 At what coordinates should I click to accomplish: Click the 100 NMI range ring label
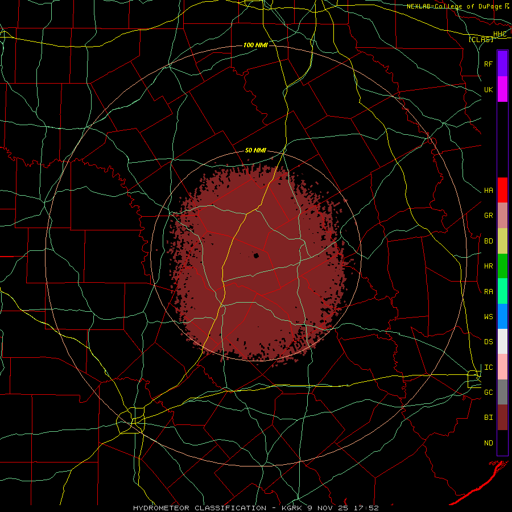255,45
